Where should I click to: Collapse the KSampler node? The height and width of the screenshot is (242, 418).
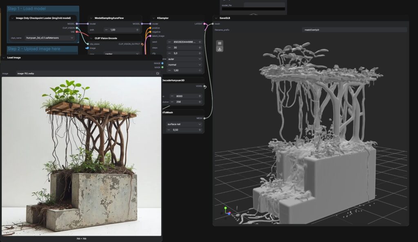pyautogui.click(x=153, y=18)
